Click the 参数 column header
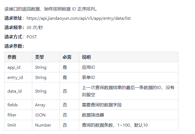This screenshot has width=195, height=134. pos(18,57)
